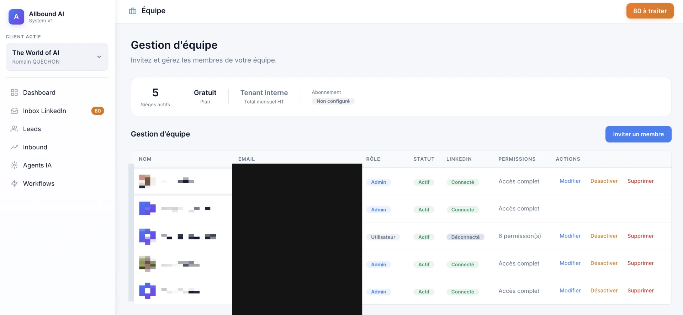Expand The World of AI client dropdown
This screenshot has height=315, width=683.
click(57, 57)
